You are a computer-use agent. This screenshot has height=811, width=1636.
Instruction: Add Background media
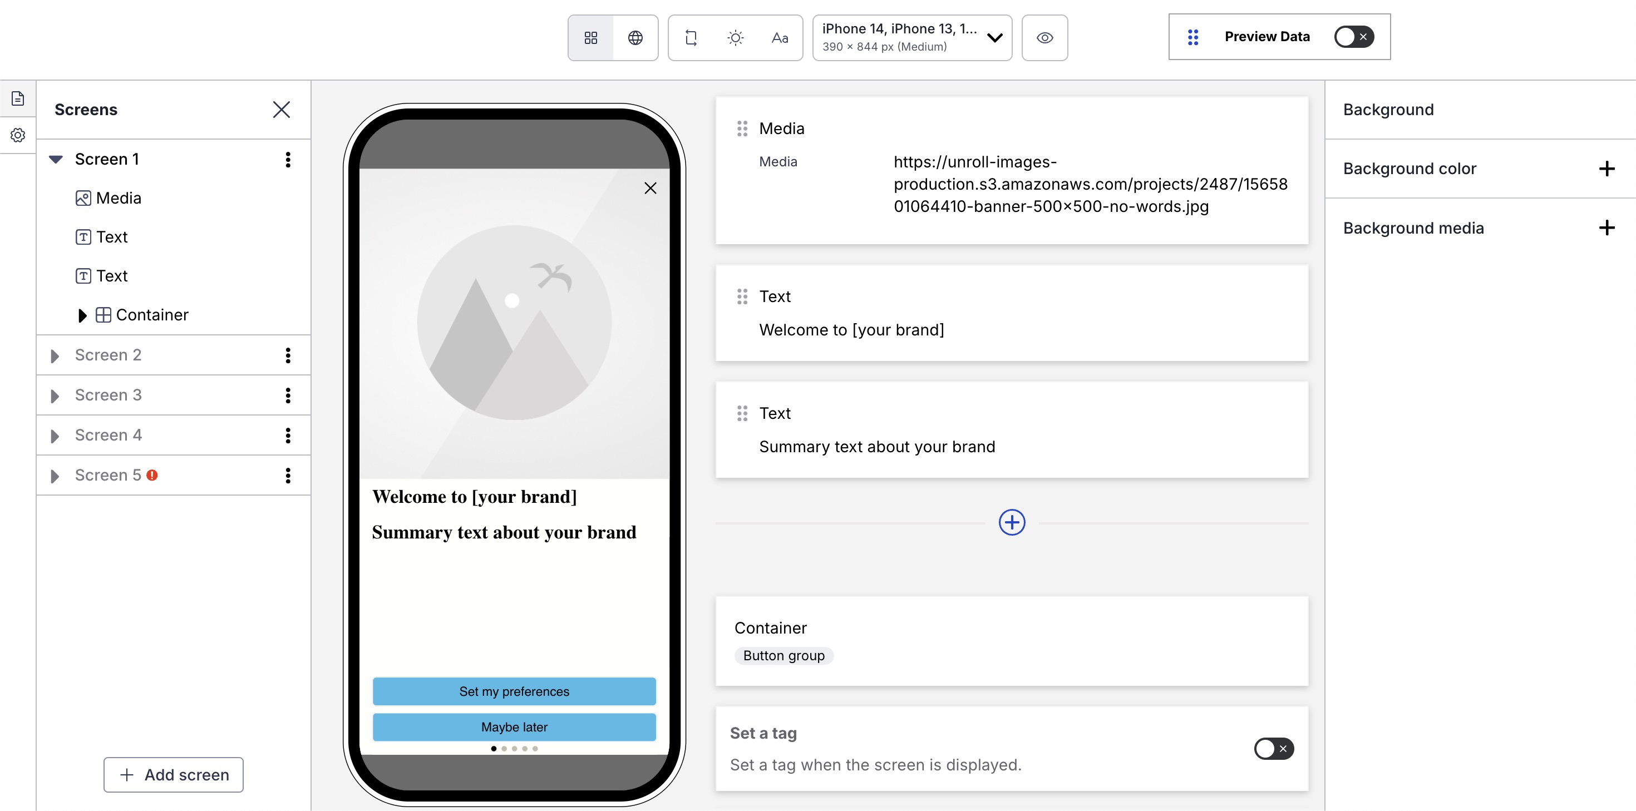pos(1607,228)
